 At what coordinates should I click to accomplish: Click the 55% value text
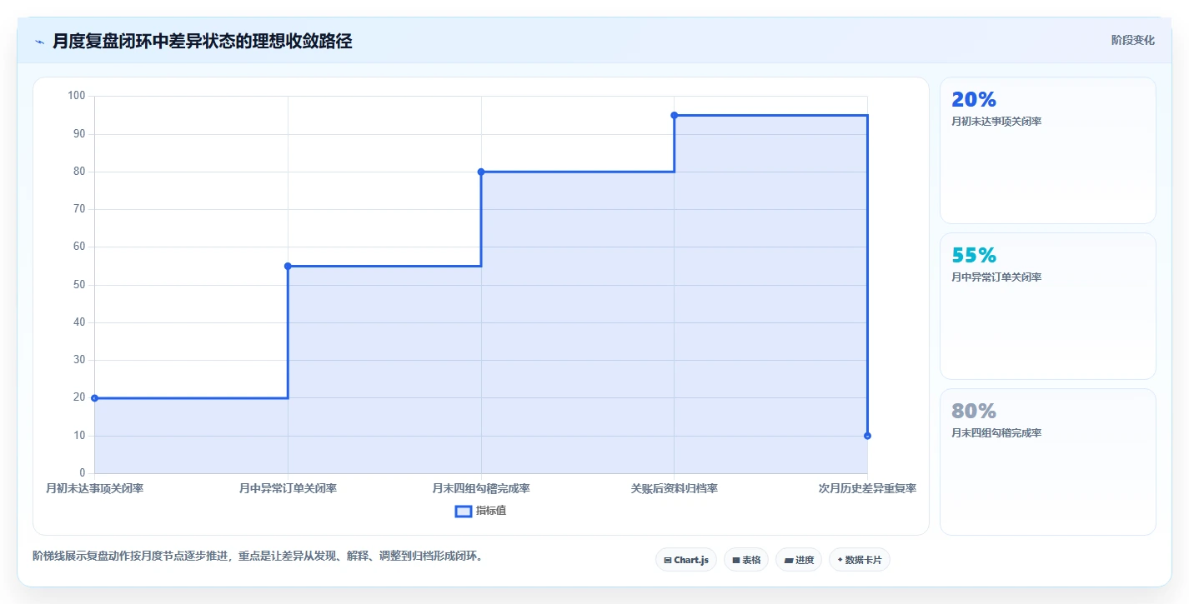tap(974, 255)
